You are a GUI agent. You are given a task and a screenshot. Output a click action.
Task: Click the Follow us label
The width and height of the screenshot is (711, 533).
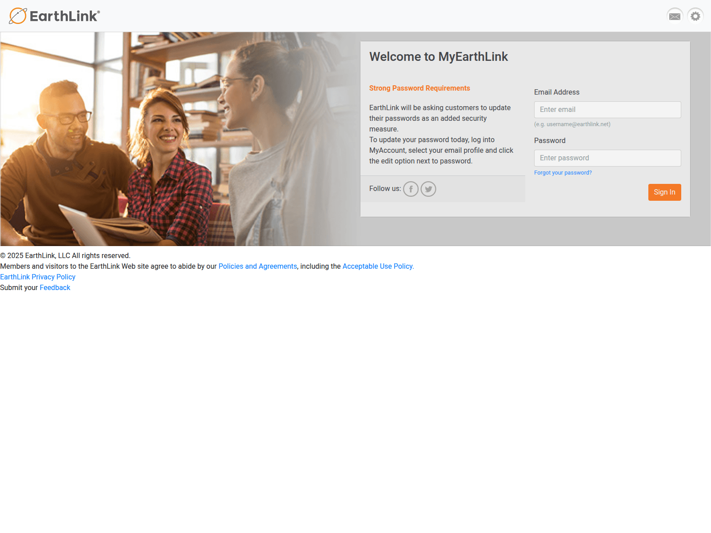[385, 189]
